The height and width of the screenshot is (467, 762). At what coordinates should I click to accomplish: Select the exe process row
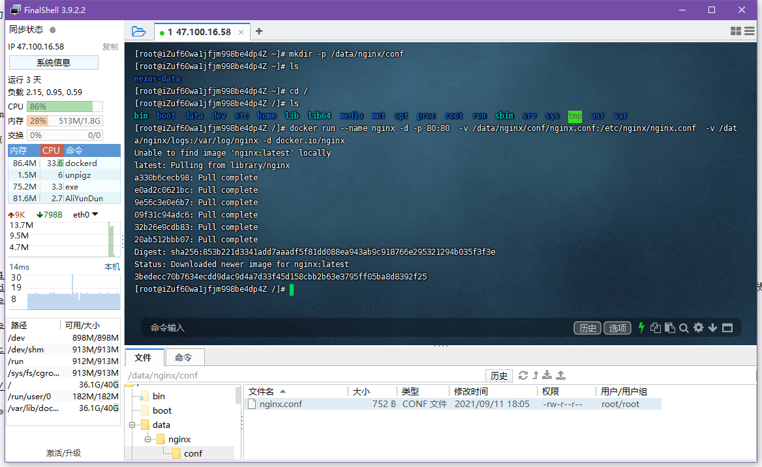tap(64, 187)
